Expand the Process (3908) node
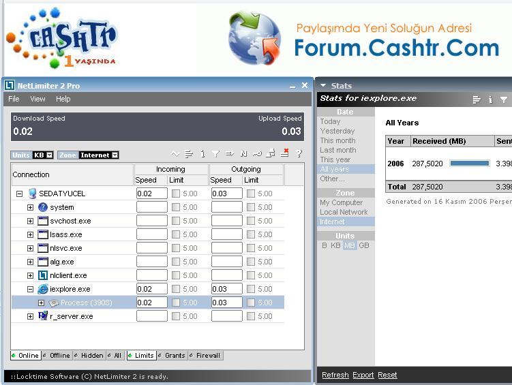Viewport: 512px width, 385px height. pyautogui.click(x=41, y=303)
